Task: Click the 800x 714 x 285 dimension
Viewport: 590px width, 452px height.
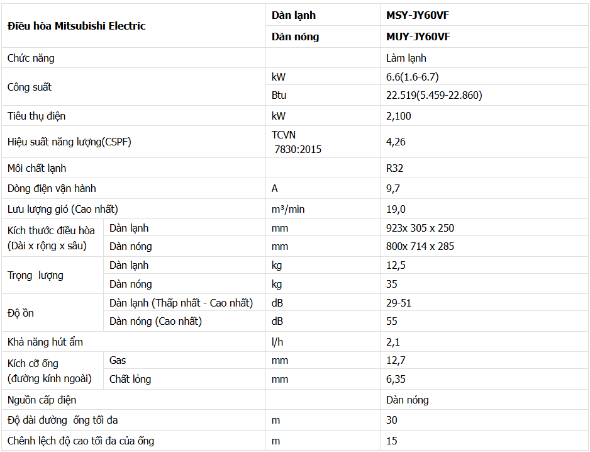Action: tap(420, 246)
